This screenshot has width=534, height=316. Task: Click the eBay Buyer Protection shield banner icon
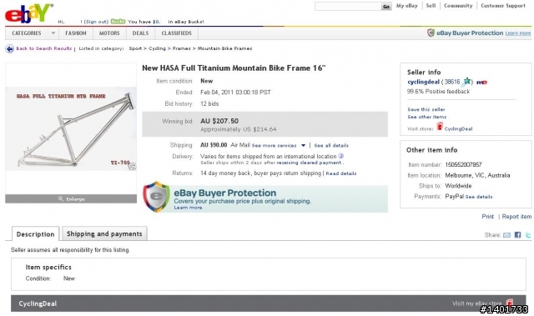156,197
